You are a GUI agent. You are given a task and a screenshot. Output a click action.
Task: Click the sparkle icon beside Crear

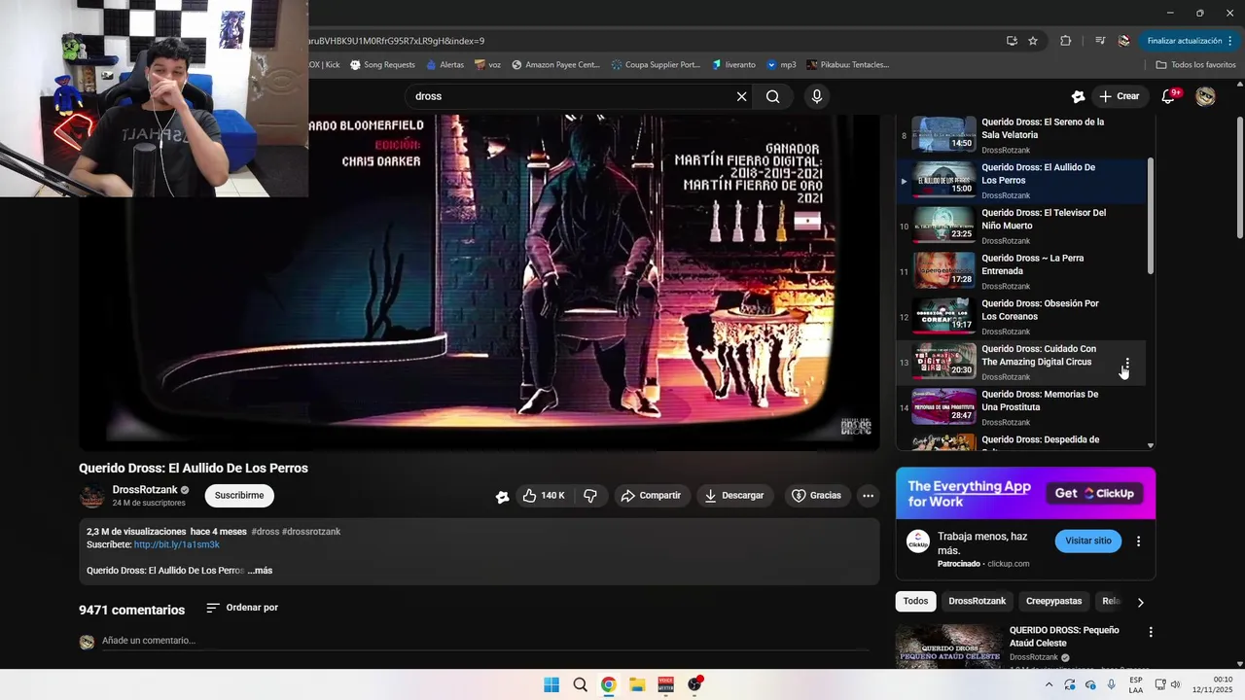pyautogui.click(x=1078, y=96)
